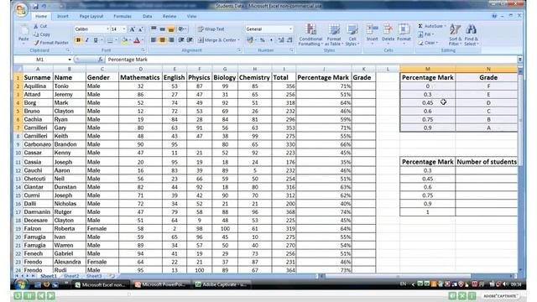Align text right
The width and height of the screenshot is (537, 302).
(171, 40)
